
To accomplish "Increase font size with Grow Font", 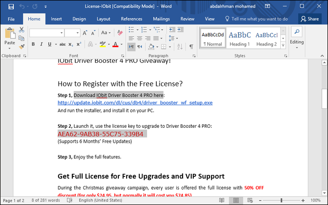I will point(85,33).
